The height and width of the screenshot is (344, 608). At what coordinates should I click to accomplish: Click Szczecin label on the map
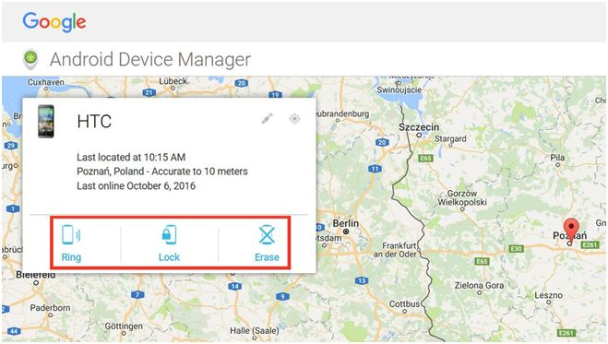(x=419, y=127)
